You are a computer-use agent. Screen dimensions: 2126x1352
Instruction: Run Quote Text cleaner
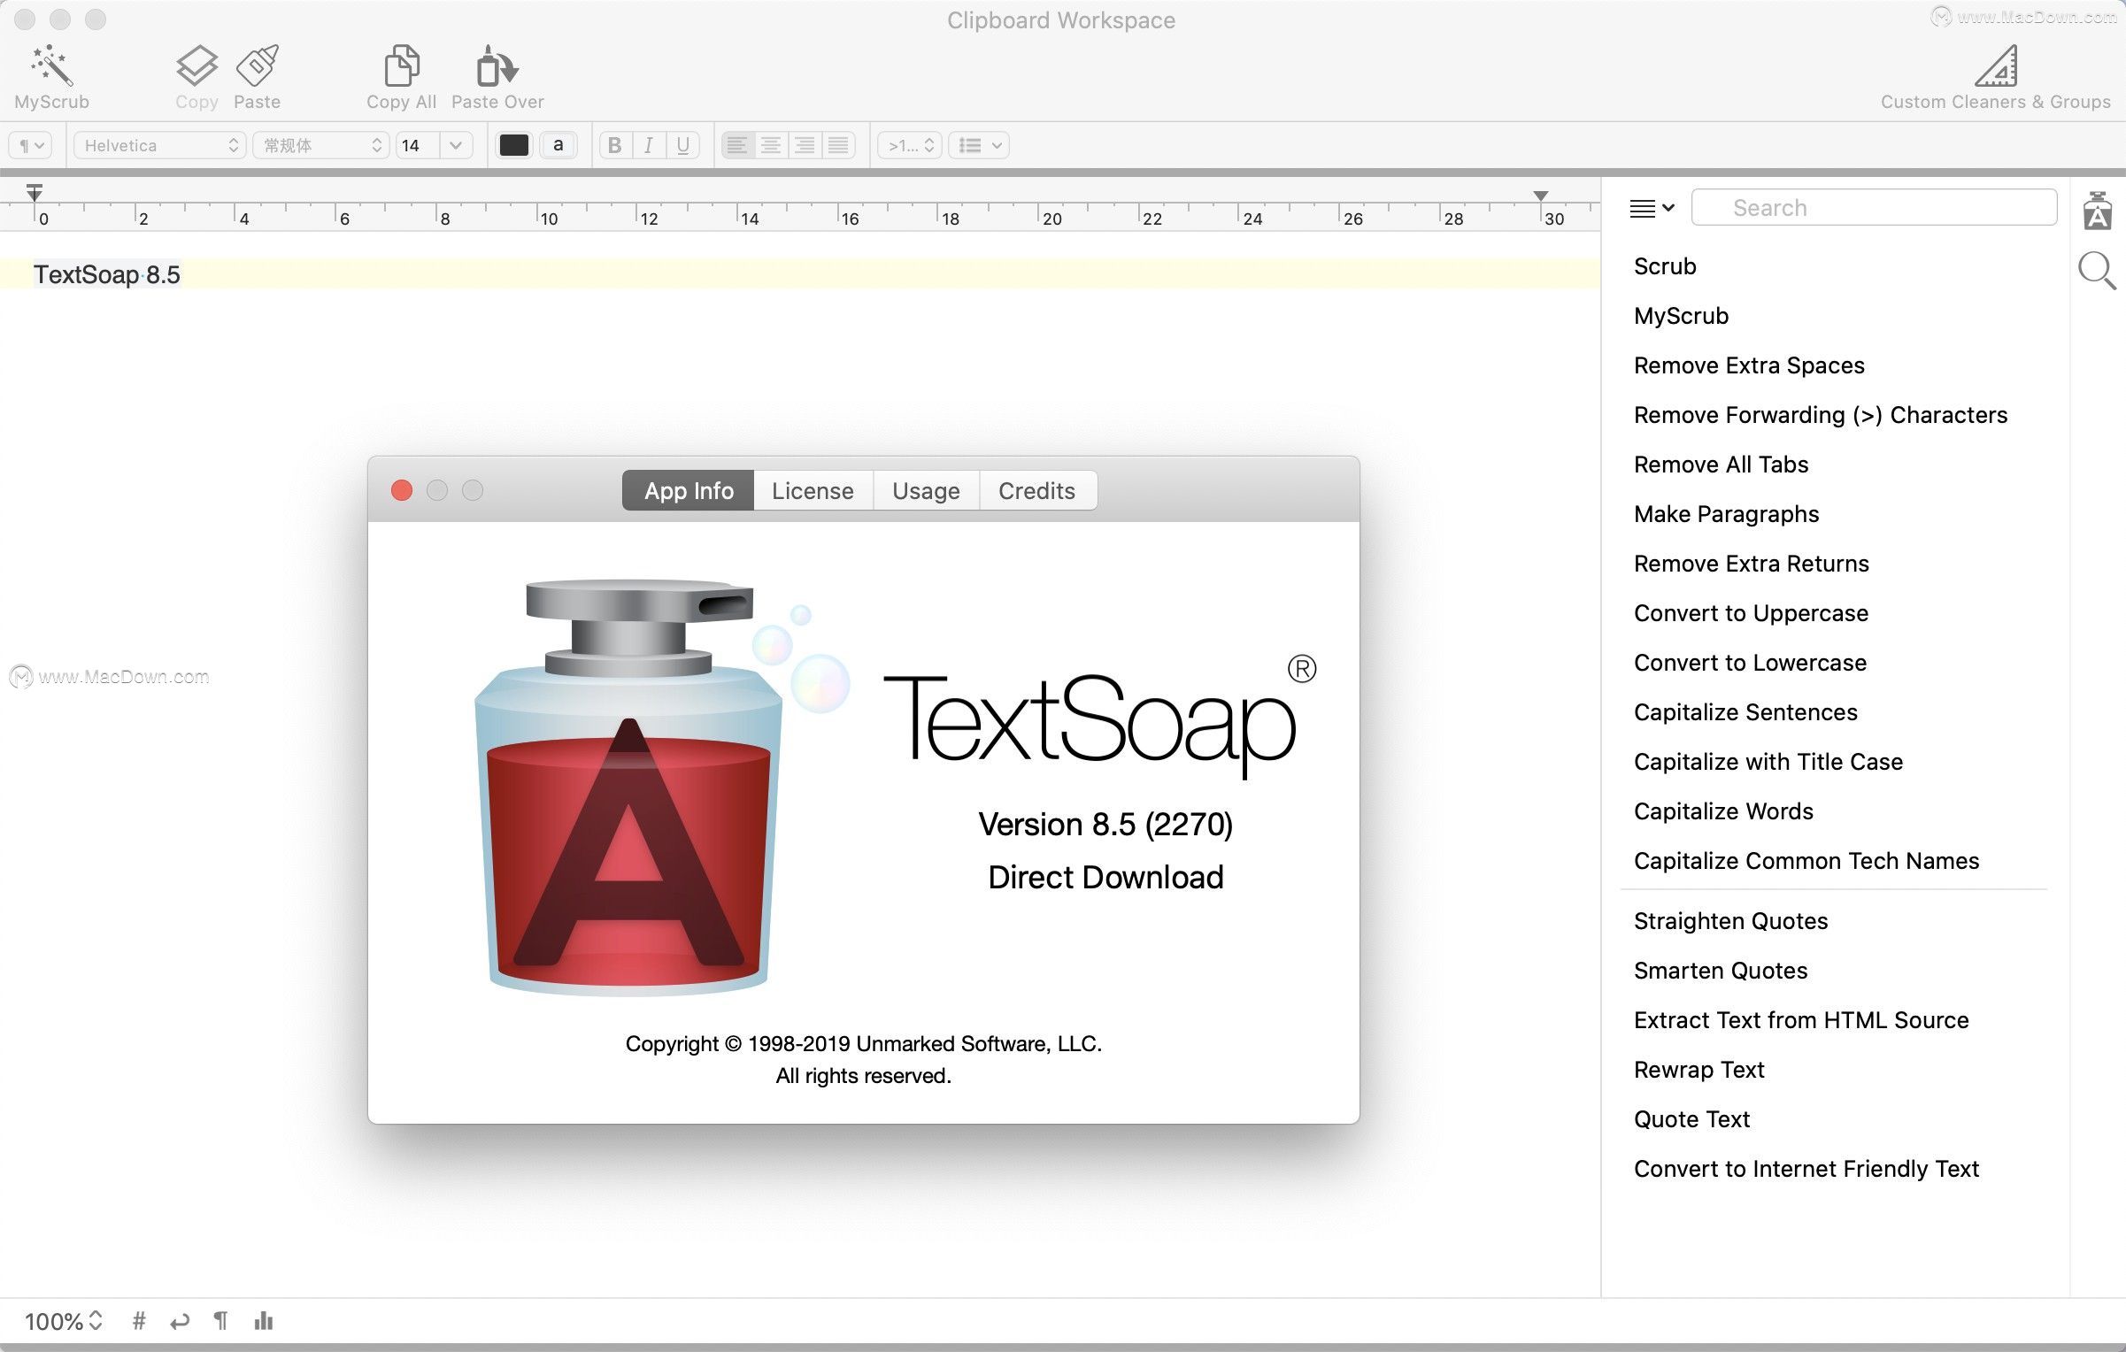pyautogui.click(x=1692, y=1119)
